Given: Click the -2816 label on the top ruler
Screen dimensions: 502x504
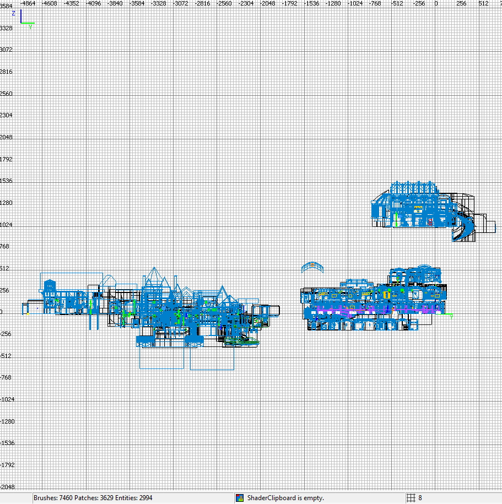Looking at the screenshot, I should pos(202,3).
